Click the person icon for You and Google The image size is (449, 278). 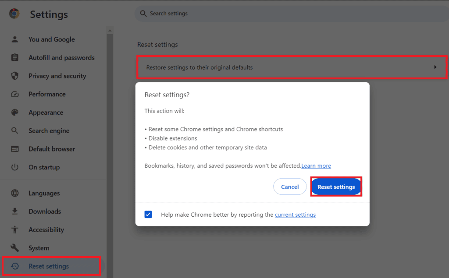coord(14,39)
